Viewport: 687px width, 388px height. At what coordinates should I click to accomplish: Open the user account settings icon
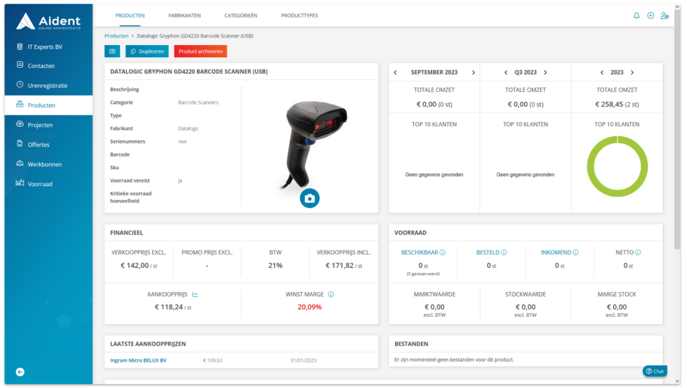pos(665,16)
